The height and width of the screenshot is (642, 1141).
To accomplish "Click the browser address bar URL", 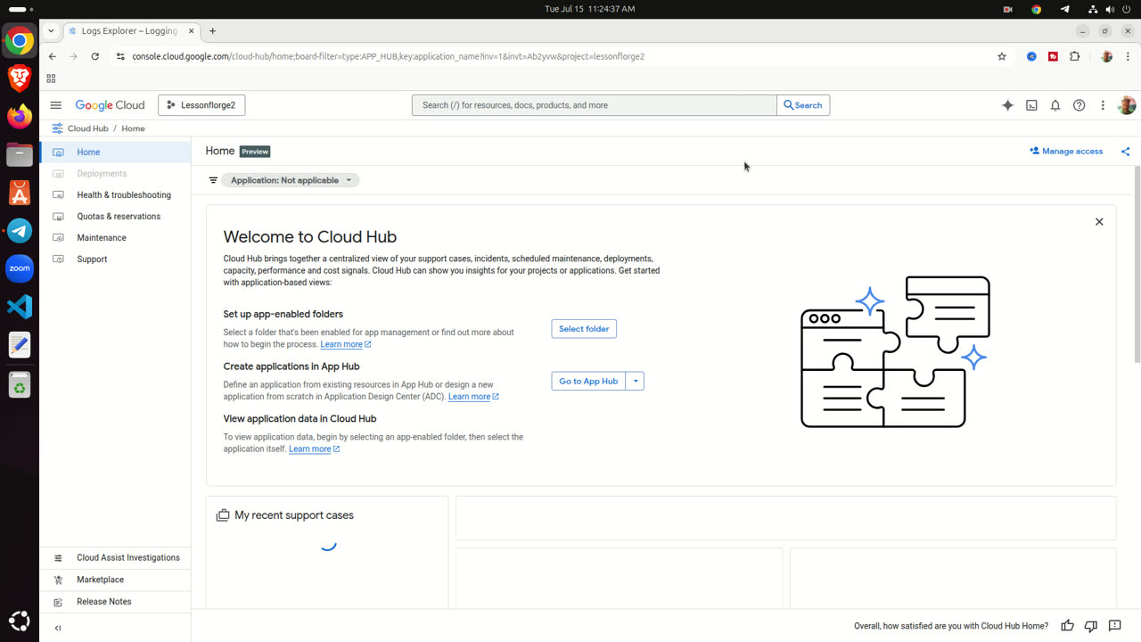I will pyautogui.click(x=388, y=56).
